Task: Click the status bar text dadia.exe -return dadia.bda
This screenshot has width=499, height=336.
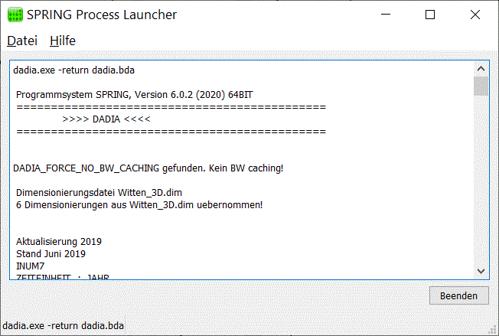Action: (x=63, y=326)
